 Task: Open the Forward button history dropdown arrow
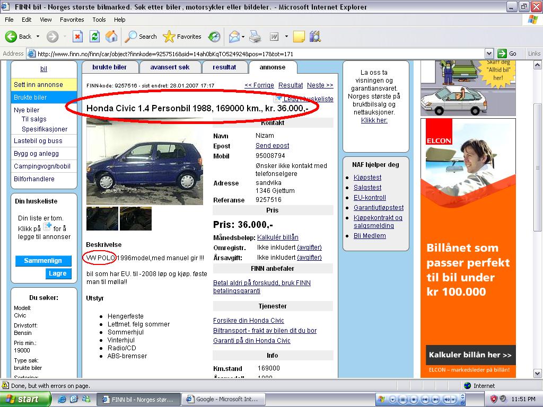(65, 37)
